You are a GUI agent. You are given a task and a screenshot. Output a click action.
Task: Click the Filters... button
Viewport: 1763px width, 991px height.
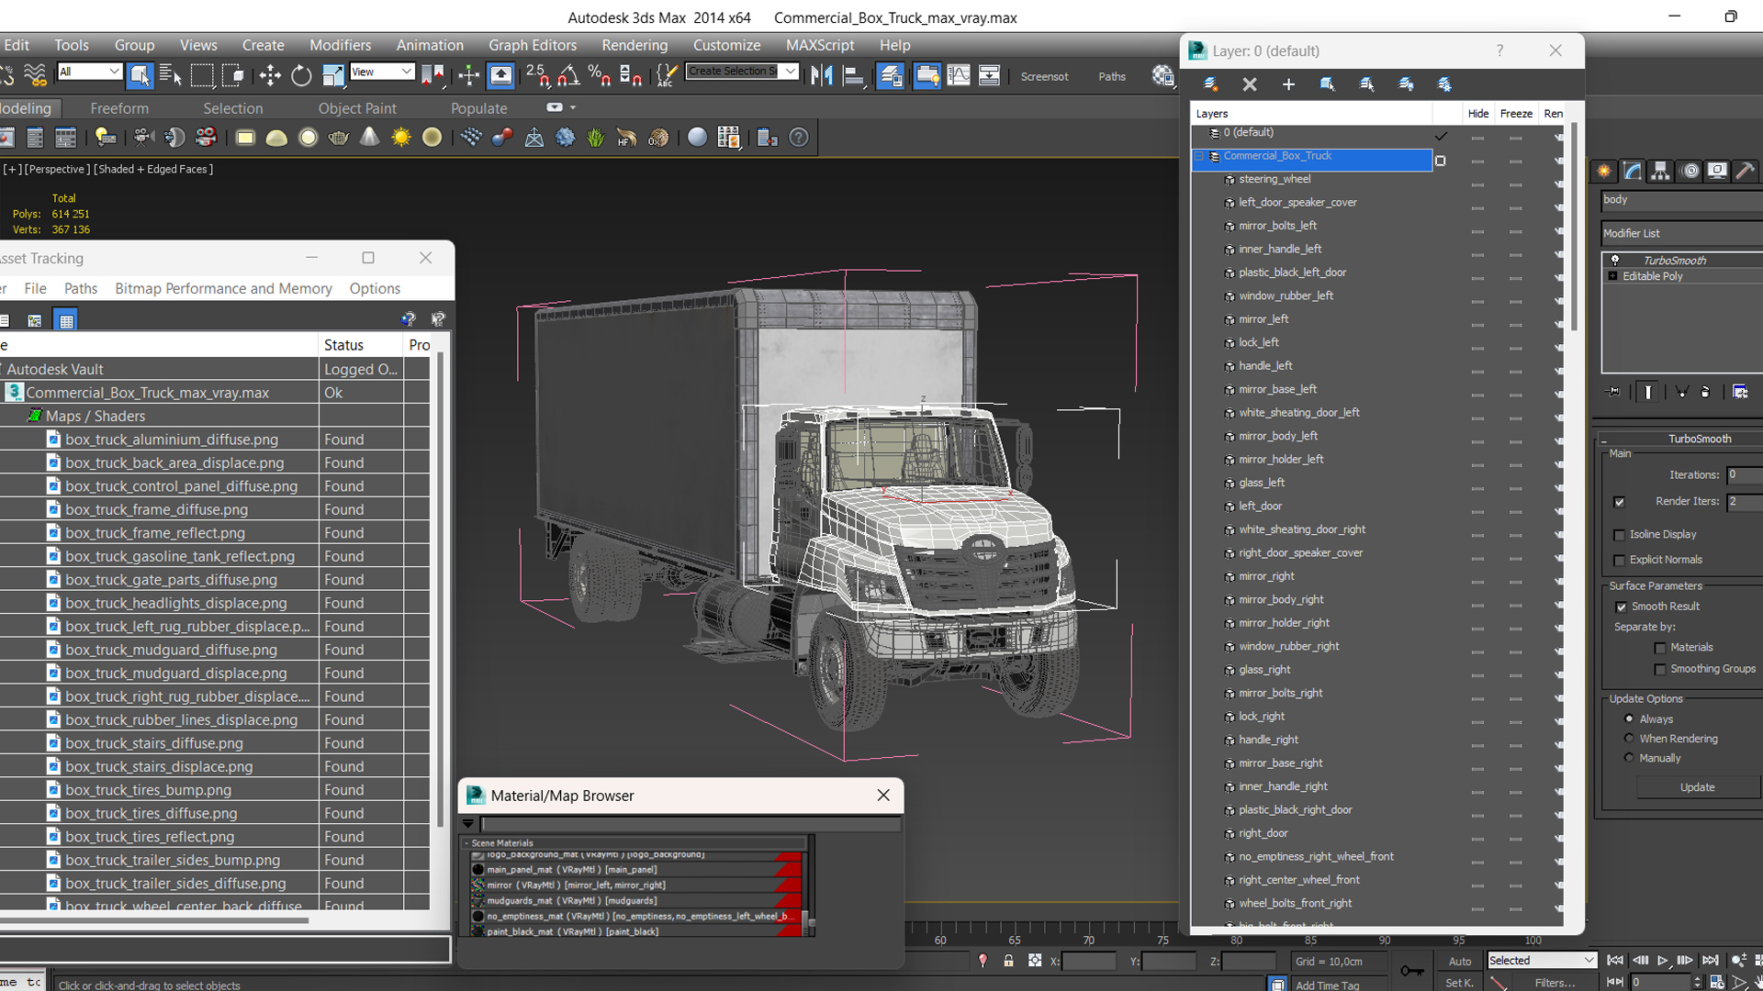pyautogui.click(x=1555, y=983)
